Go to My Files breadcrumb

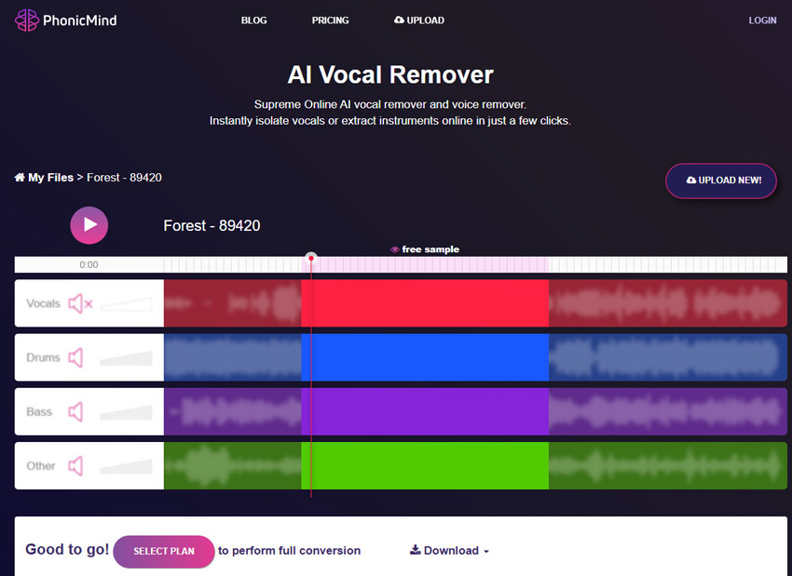pos(50,178)
